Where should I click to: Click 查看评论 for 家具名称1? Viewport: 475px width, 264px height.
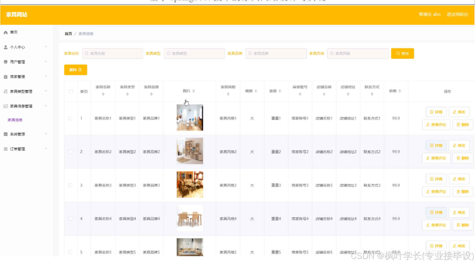(x=436, y=125)
